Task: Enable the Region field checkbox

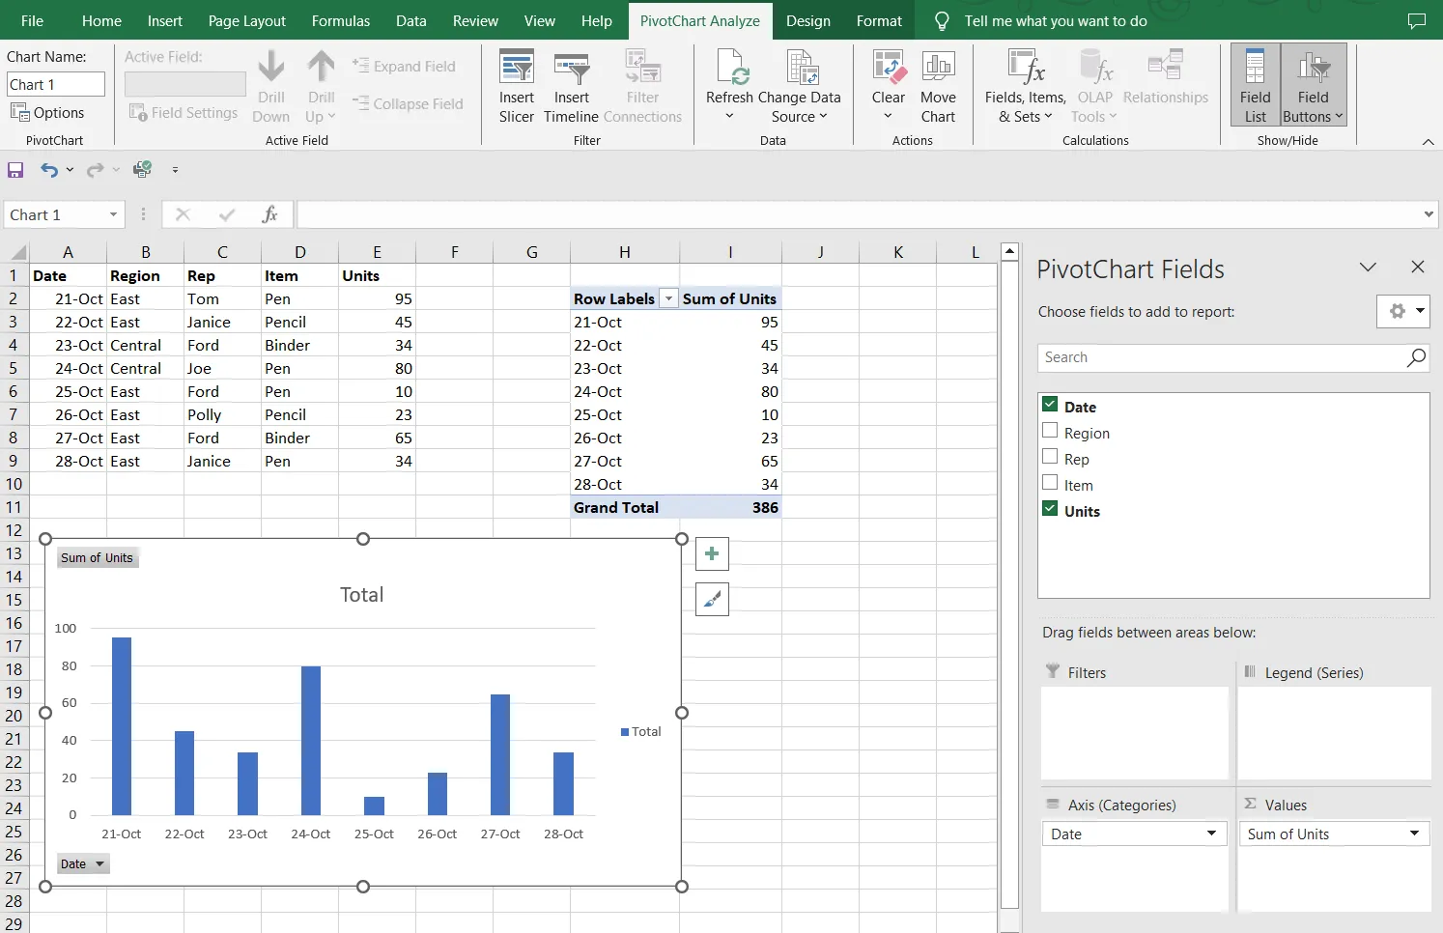Action: point(1050,432)
